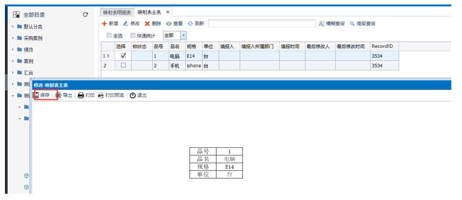Refresh the directory tree with reload icon

(x=85, y=15)
